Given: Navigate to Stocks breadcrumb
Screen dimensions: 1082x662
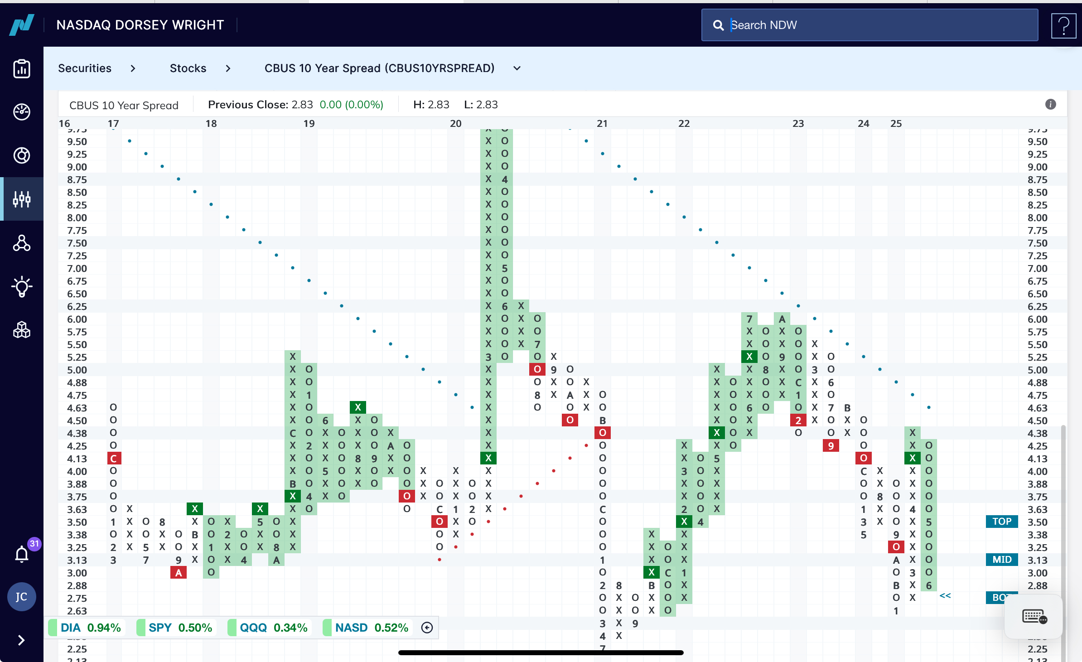Looking at the screenshot, I should click(188, 68).
